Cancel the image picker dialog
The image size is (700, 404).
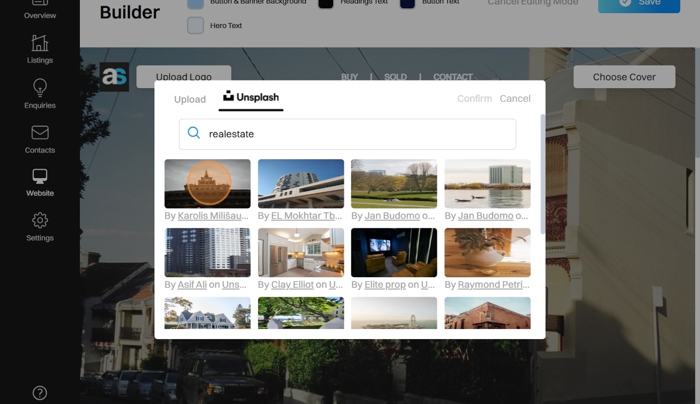click(x=515, y=99)
